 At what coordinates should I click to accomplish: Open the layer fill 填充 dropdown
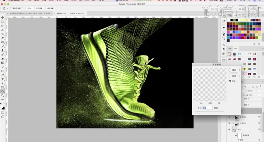pos(261,95)
